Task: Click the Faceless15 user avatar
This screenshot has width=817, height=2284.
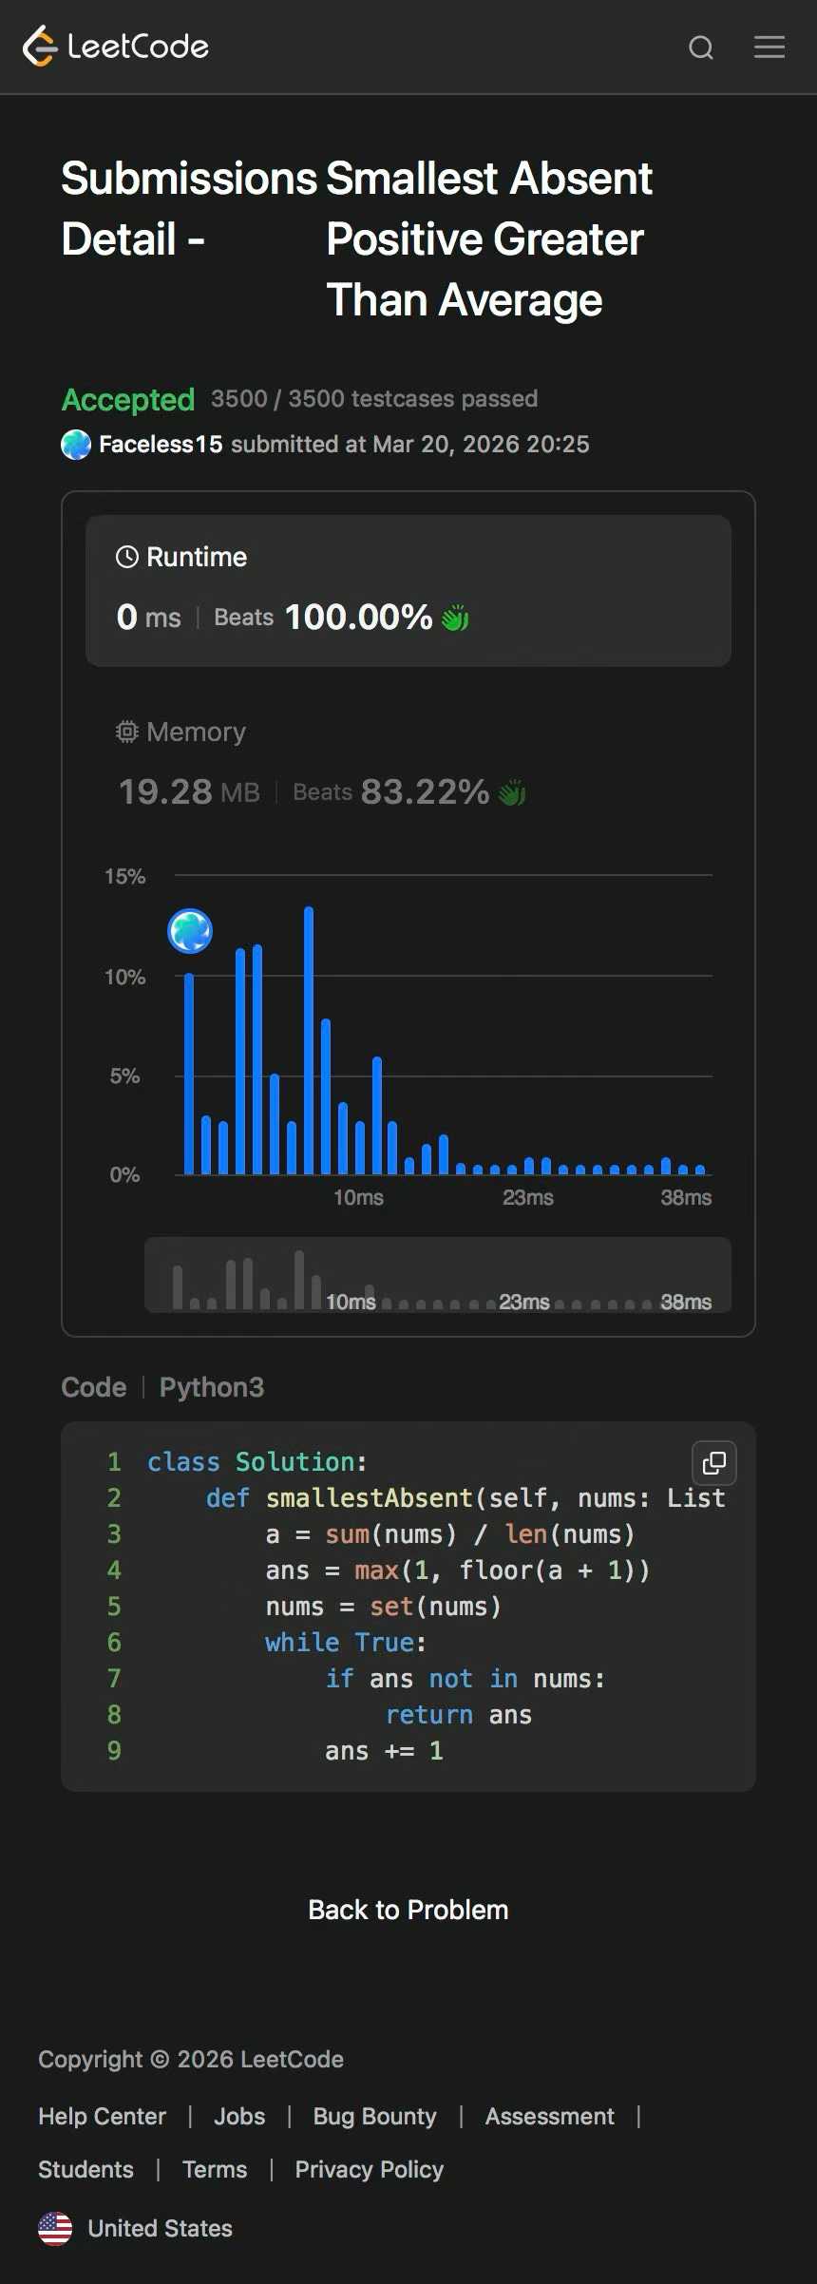Action: click(x=76, y=444)
